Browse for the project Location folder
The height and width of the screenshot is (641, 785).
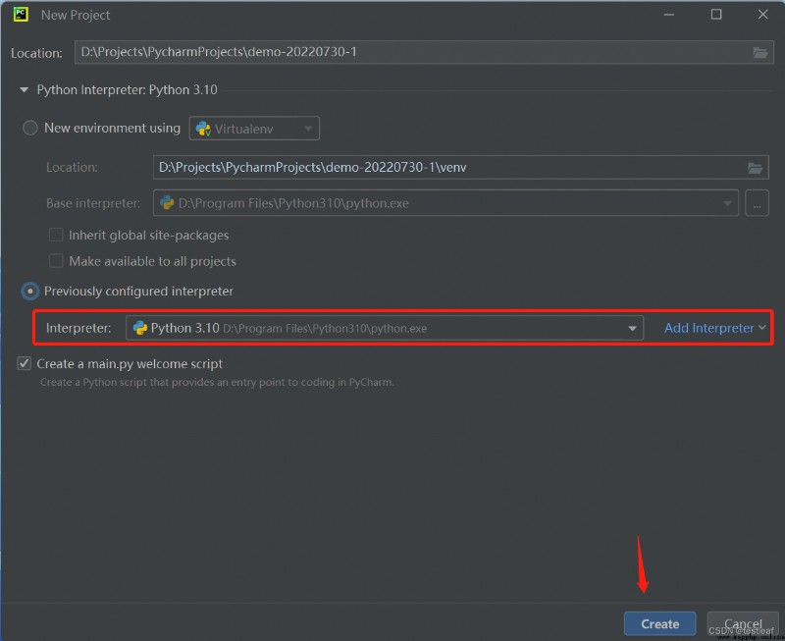(759, 53)
